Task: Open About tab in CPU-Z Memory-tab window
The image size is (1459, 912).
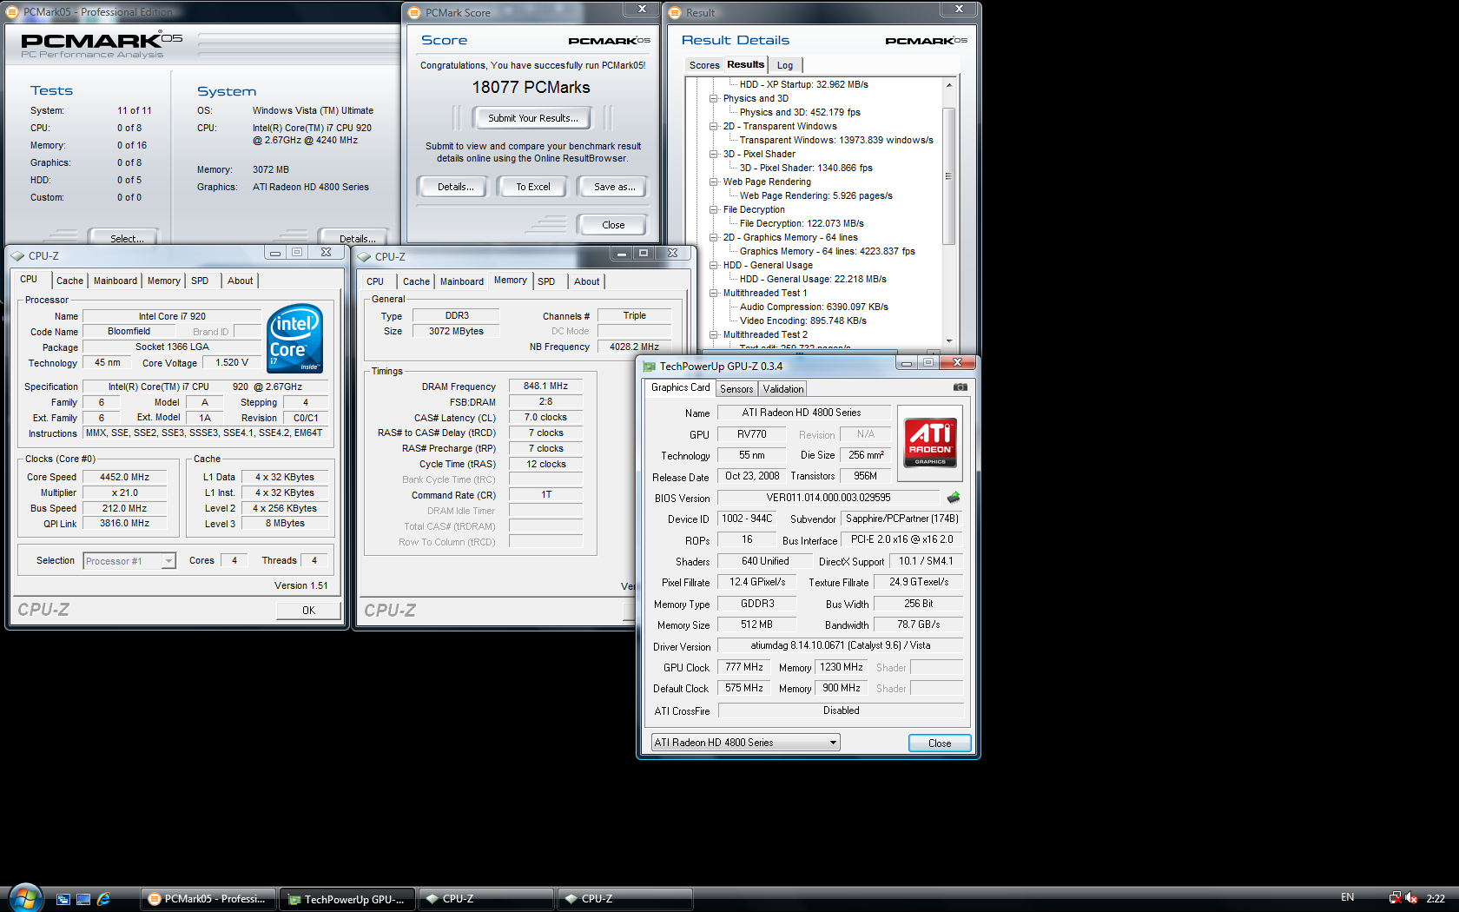Action: (x=587, y=281)
